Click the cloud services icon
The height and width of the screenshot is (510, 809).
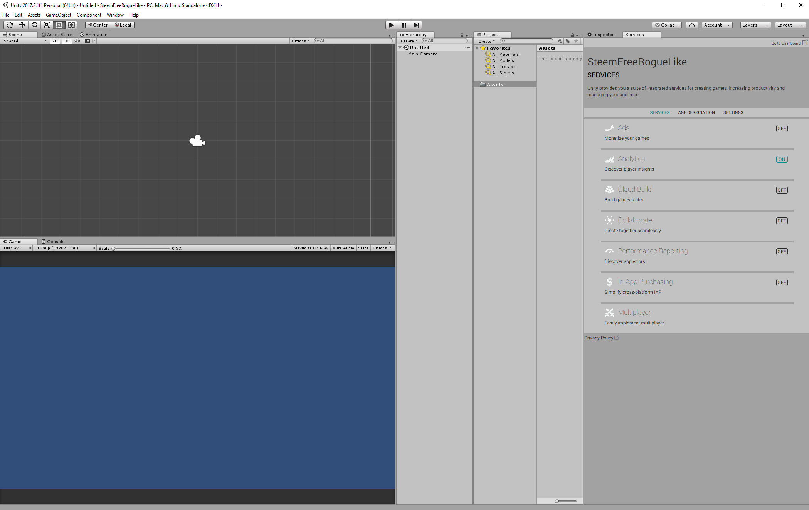692,25
